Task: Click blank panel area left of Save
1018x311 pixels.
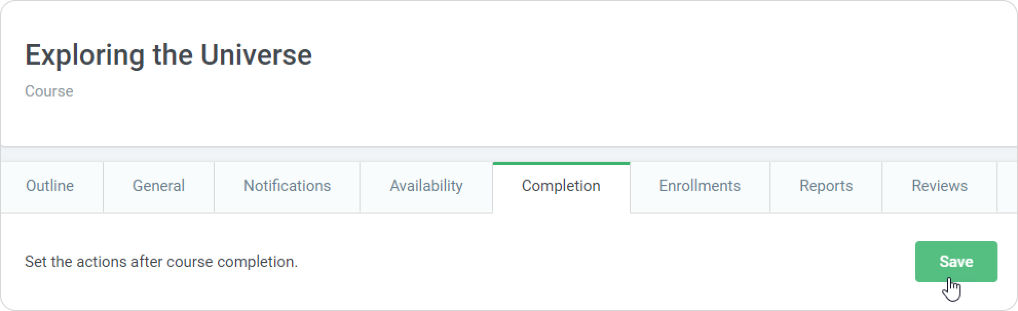Action: [x=616, y=262]
